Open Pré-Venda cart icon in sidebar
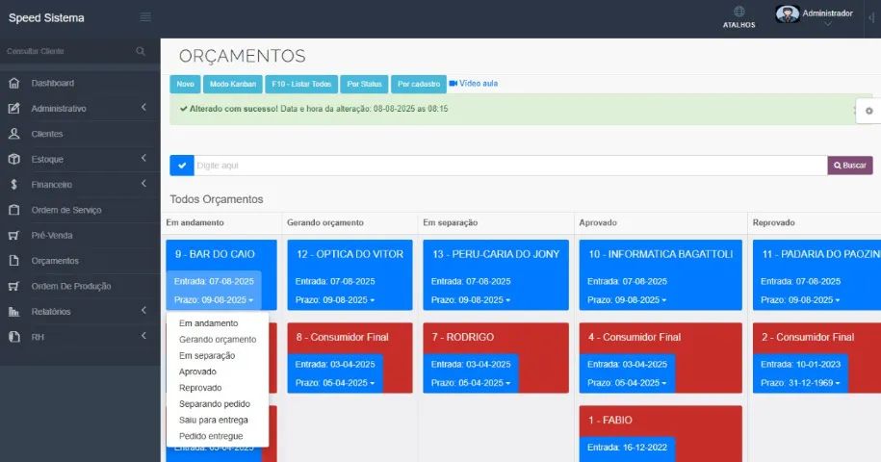881x462 pixels. [x=13, y=235]
